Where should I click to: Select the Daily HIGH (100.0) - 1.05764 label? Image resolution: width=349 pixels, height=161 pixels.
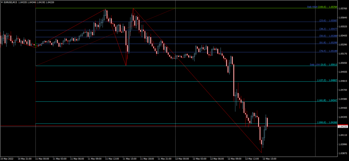click(322, 7)
